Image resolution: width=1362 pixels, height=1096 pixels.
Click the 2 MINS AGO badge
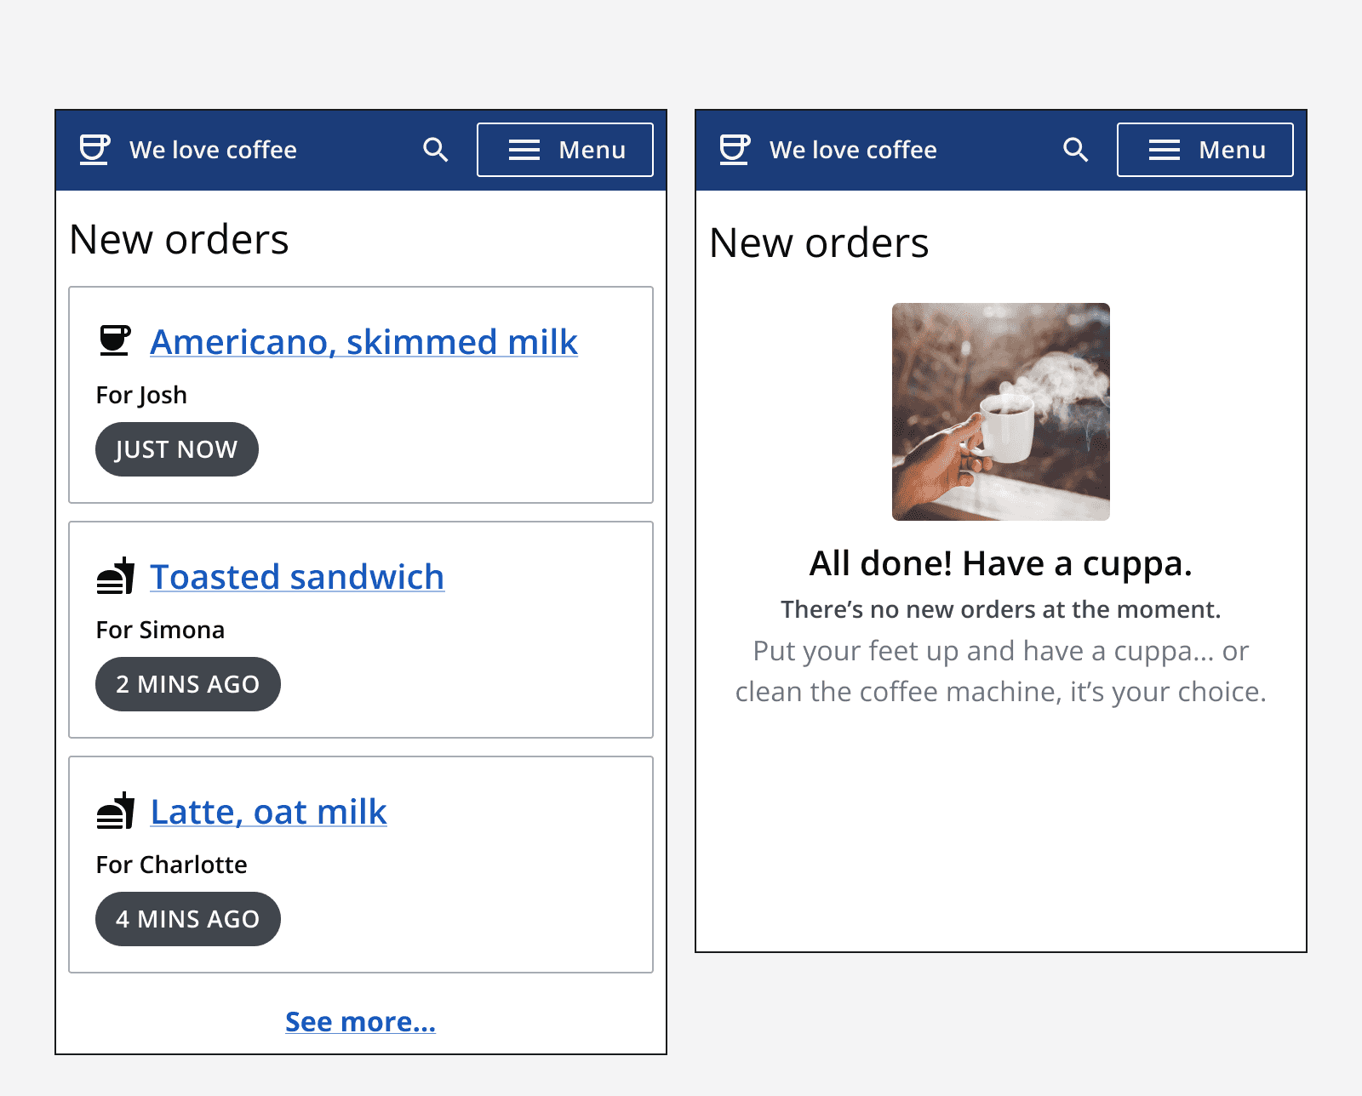pos(188,683)
